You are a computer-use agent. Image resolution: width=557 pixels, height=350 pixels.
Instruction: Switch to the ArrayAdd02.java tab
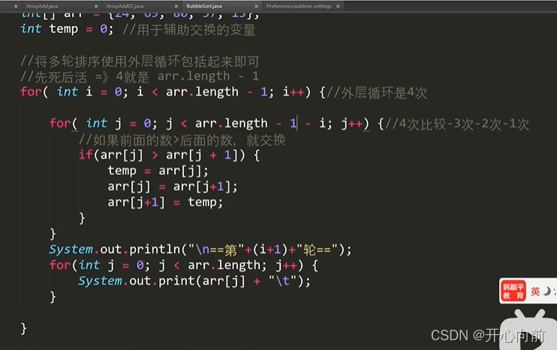(x=125, y=6)
